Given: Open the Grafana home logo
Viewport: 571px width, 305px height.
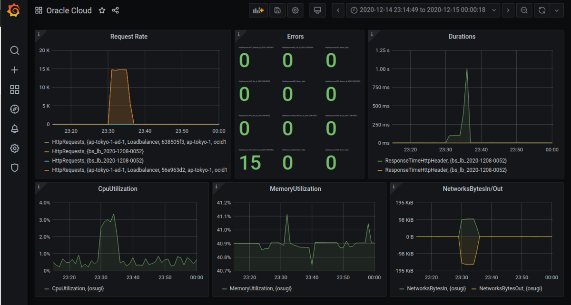Looking at the screenshot, I should (14, 10).
